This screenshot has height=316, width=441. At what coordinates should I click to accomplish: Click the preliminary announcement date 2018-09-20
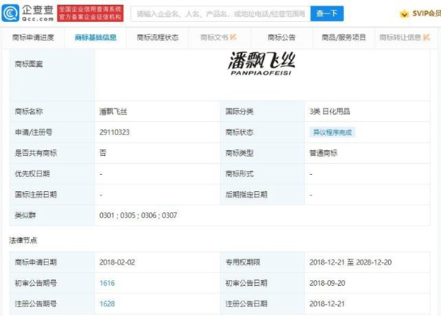[x=327, y=283]
